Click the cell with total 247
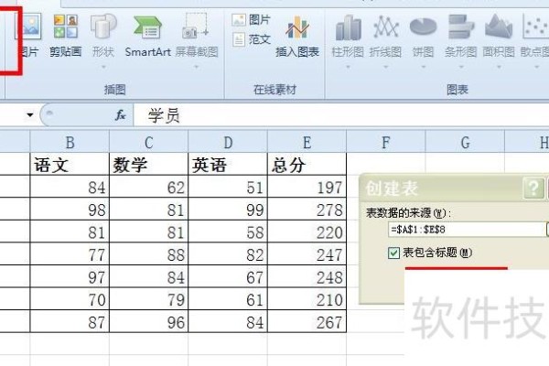This screenshot has height=366, width=549. pos(307,254)
